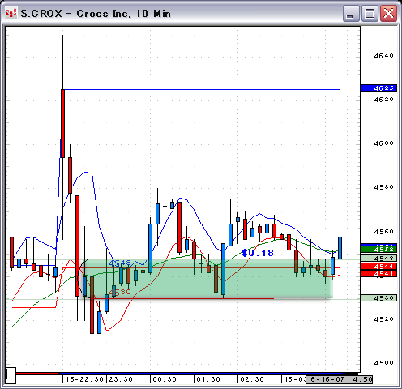402x389 pixels.
Task: Click the 01:30 time axis label
Action: (x=208, y=379)
